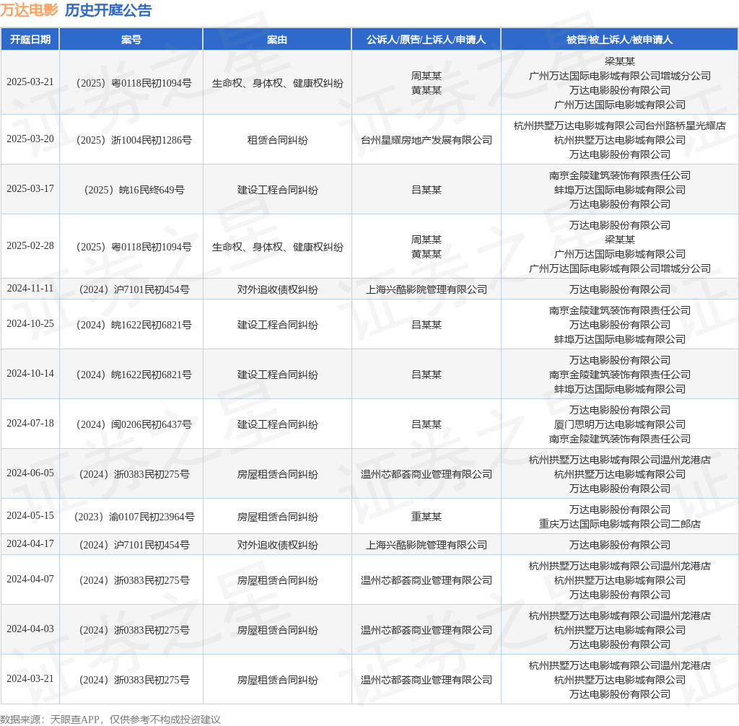Click 南京金陵建筑装饰有限责任公司 in the 2024-07-18 row
The height and width of the screenshot is (726, 739).
(619, 439)
